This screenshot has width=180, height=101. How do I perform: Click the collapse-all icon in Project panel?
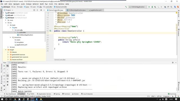point(37,10)
